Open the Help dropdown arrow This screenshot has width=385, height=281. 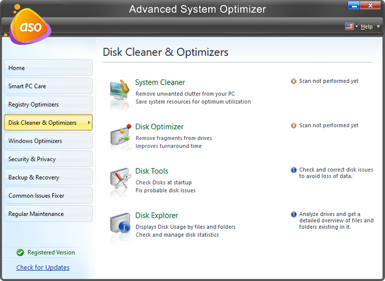point(379,27)
